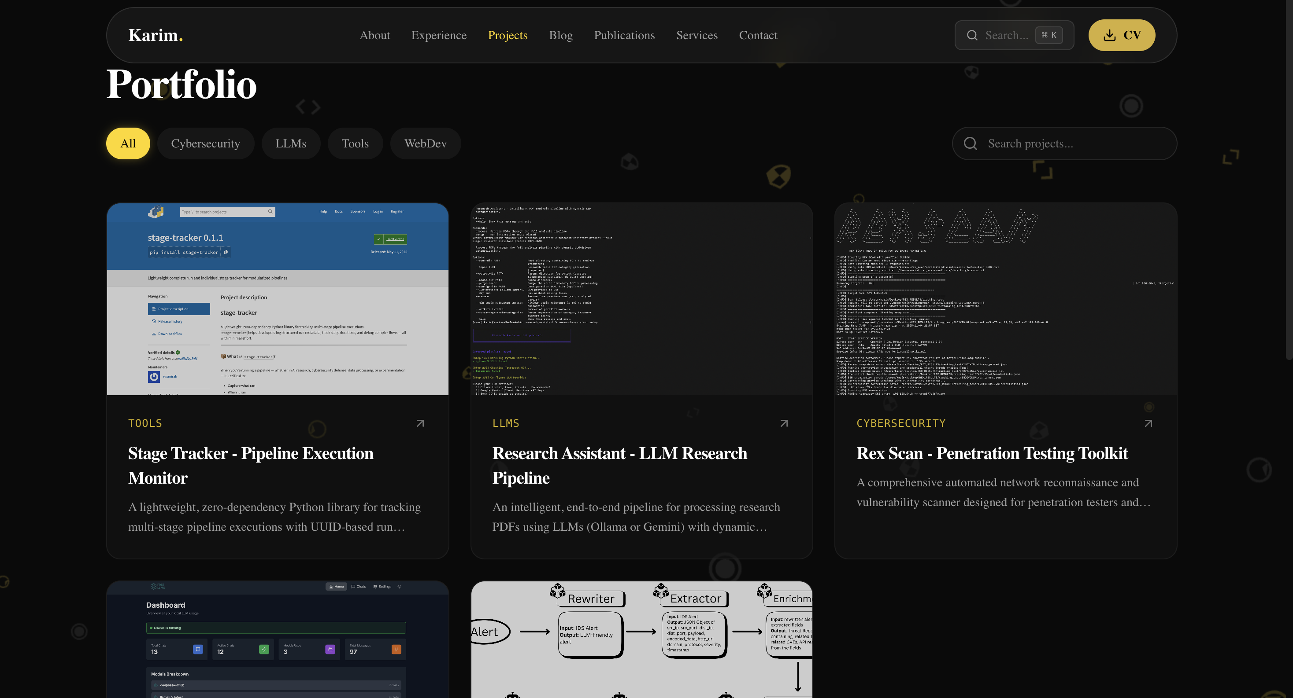Filter projects by Cybersecurity
This screenshot has height=698, width=1293.
(x=205, y=143)
